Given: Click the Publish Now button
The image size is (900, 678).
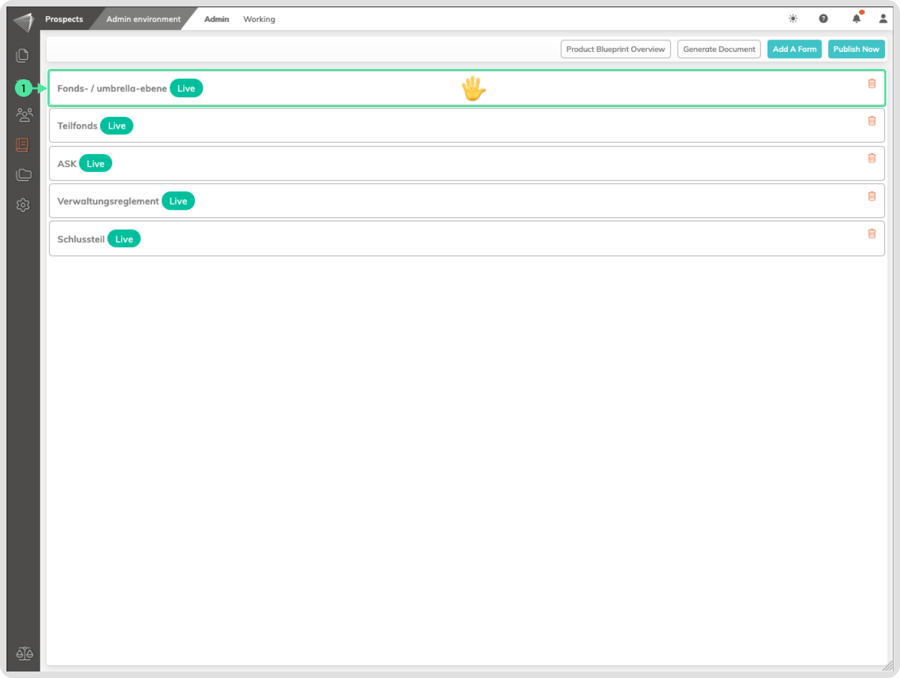Looking at the screenshot, I should [856, 49].
